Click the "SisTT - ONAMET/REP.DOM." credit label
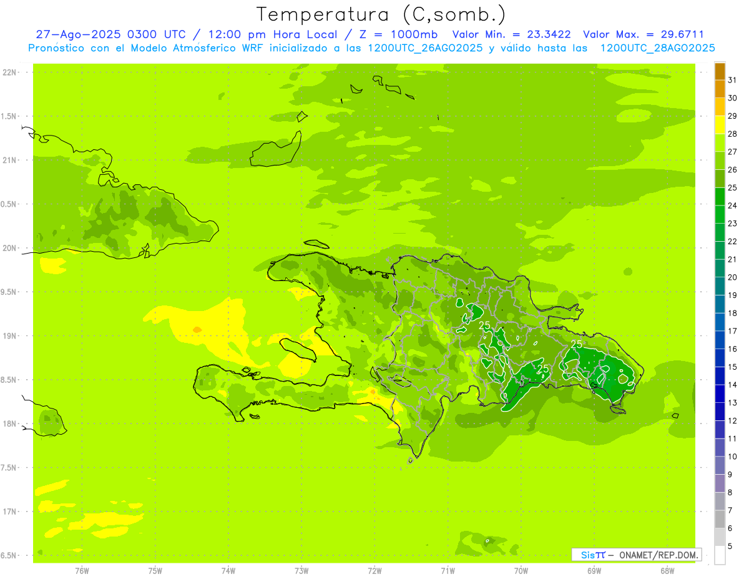The image size is (749, 579). (637, 555)
